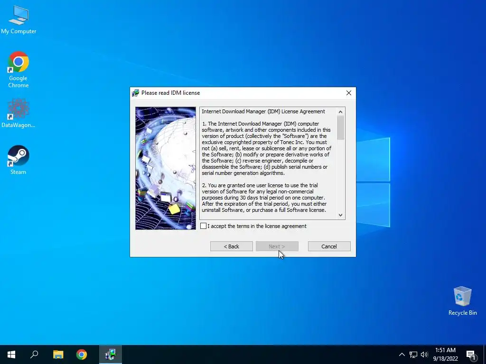Click the greyed-out Next button
486x364 pixels.
coord(277,246)
